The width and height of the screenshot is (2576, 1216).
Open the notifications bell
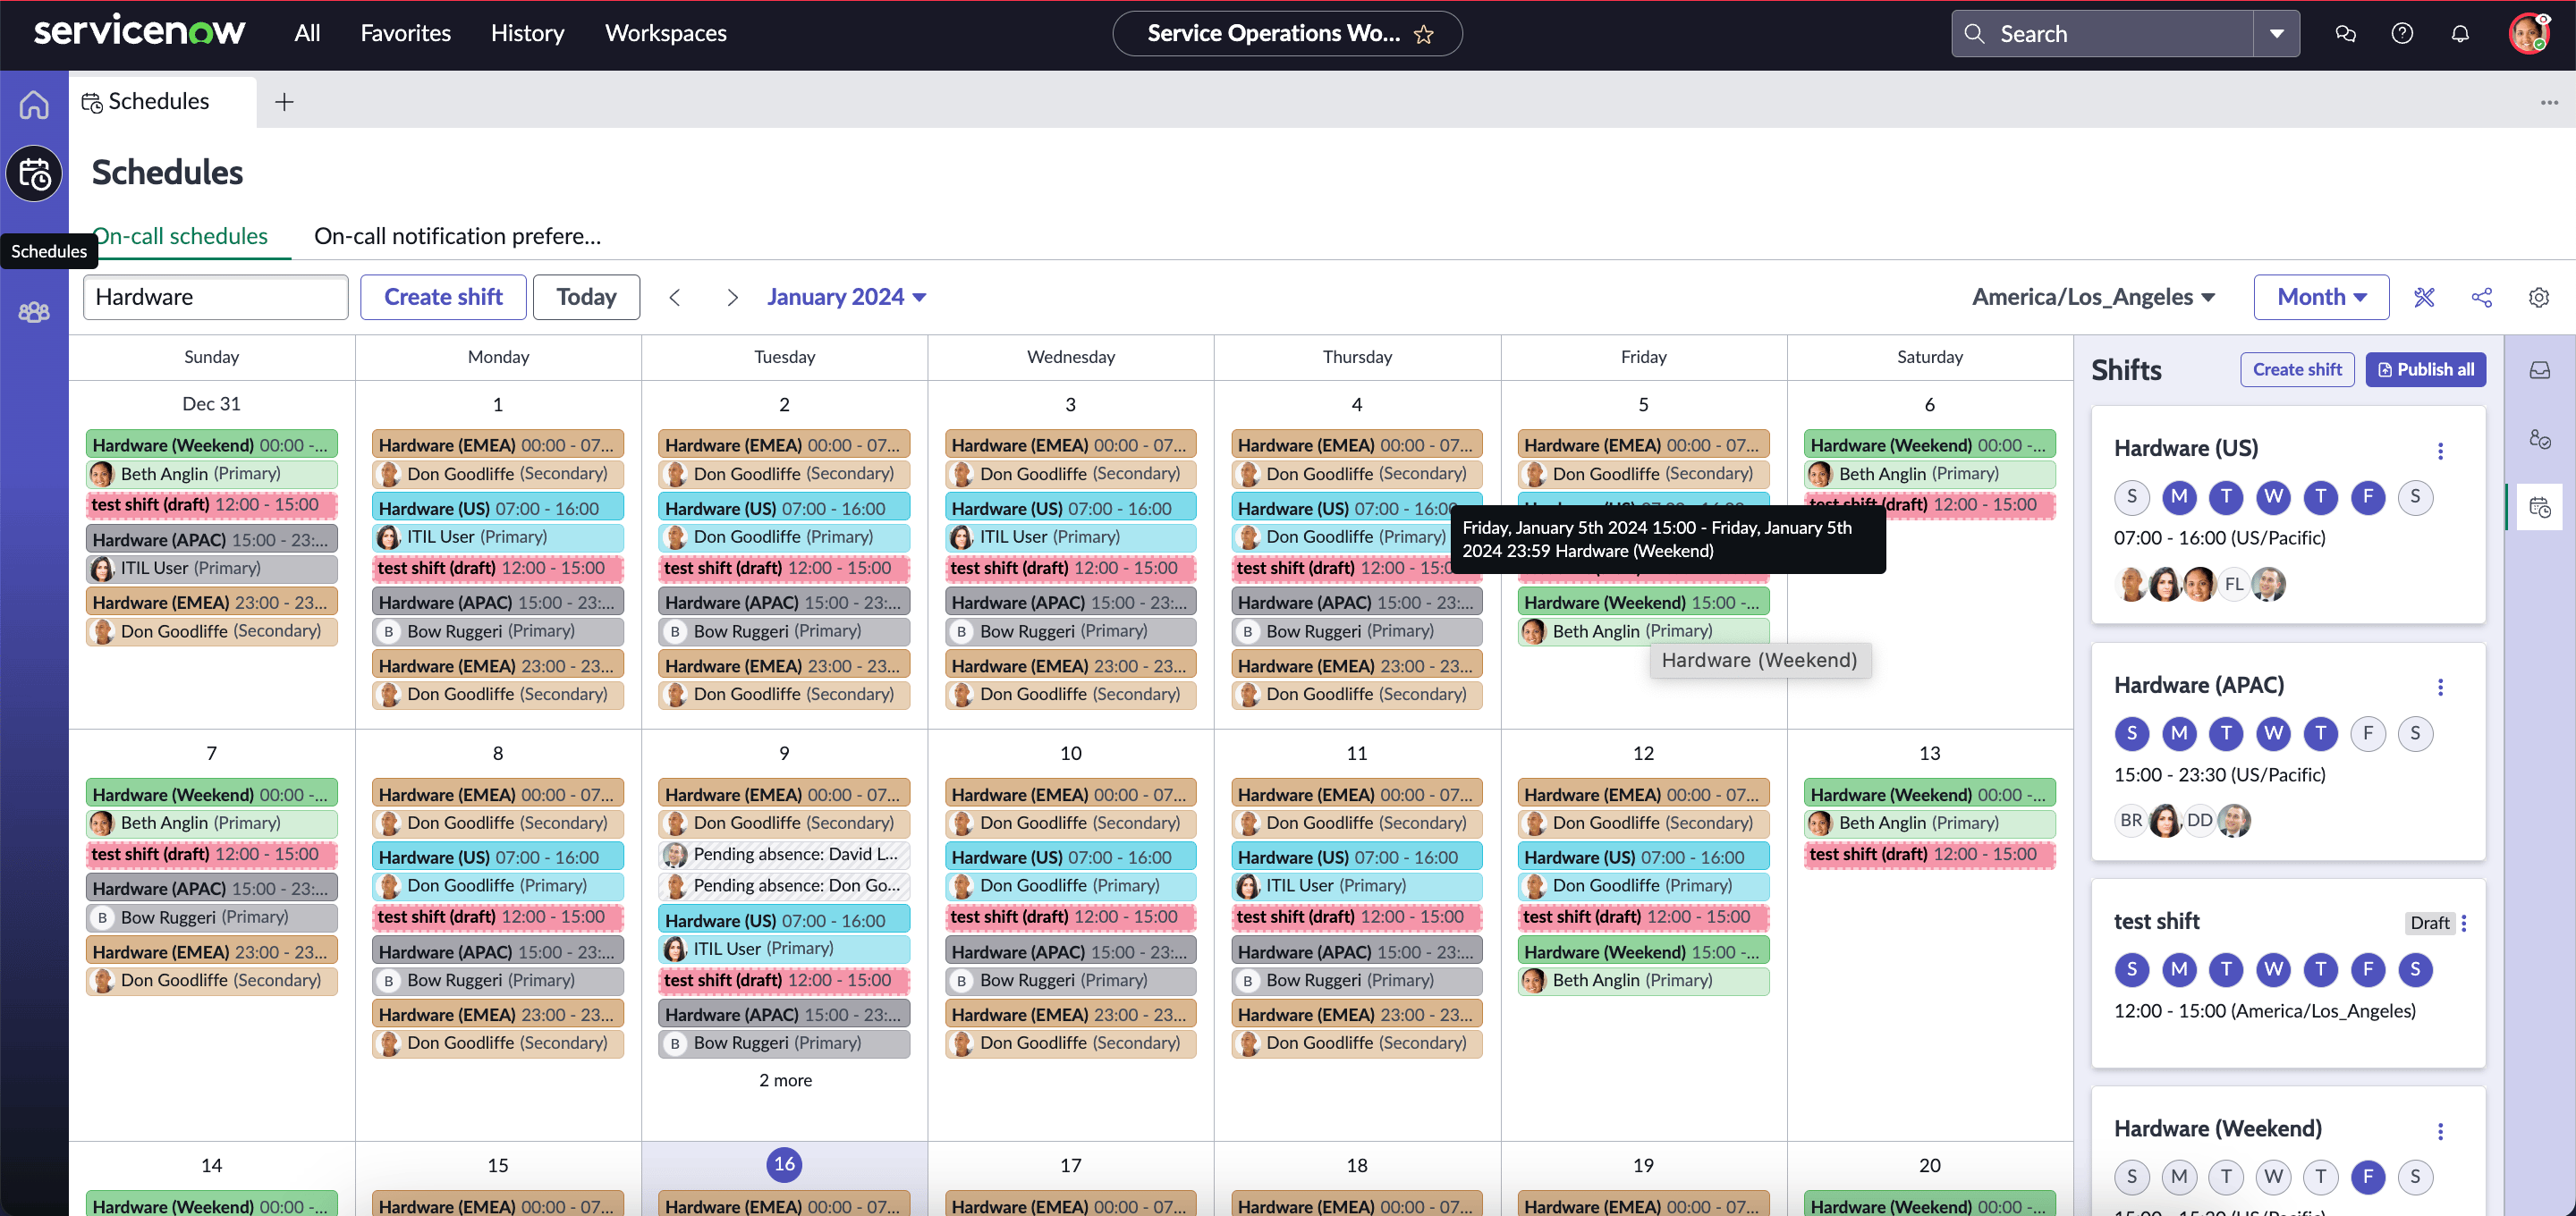click(x=2460, y=34)
